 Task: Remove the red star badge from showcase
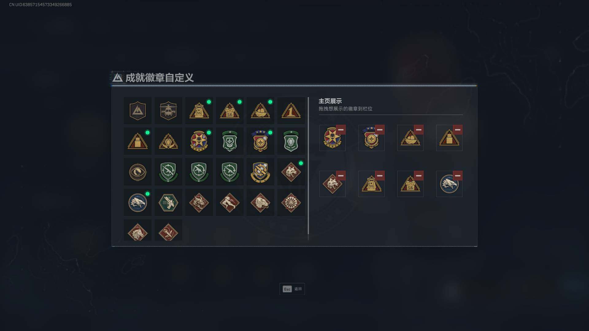pyautogui.click(x=341, y=130)
